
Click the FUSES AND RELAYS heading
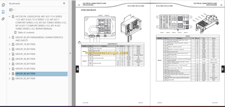[x=88, y=10]
